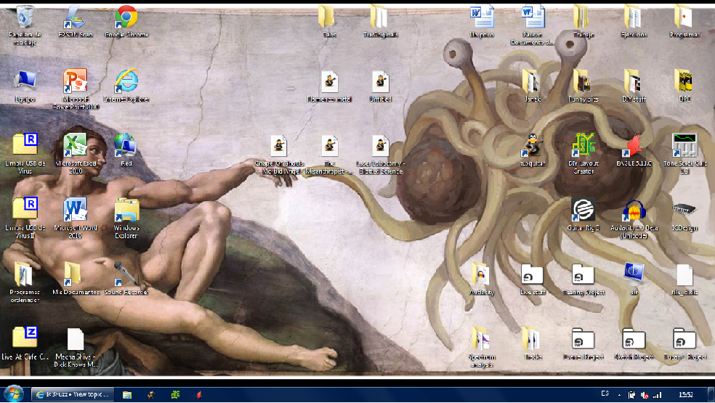Launch the Tone Stack Calc shortcut
This screenshot has width=715, height=403.
(684, 146)
